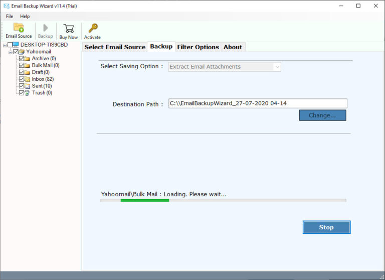Select the Inbox (82) tree label

coord(43,79)
